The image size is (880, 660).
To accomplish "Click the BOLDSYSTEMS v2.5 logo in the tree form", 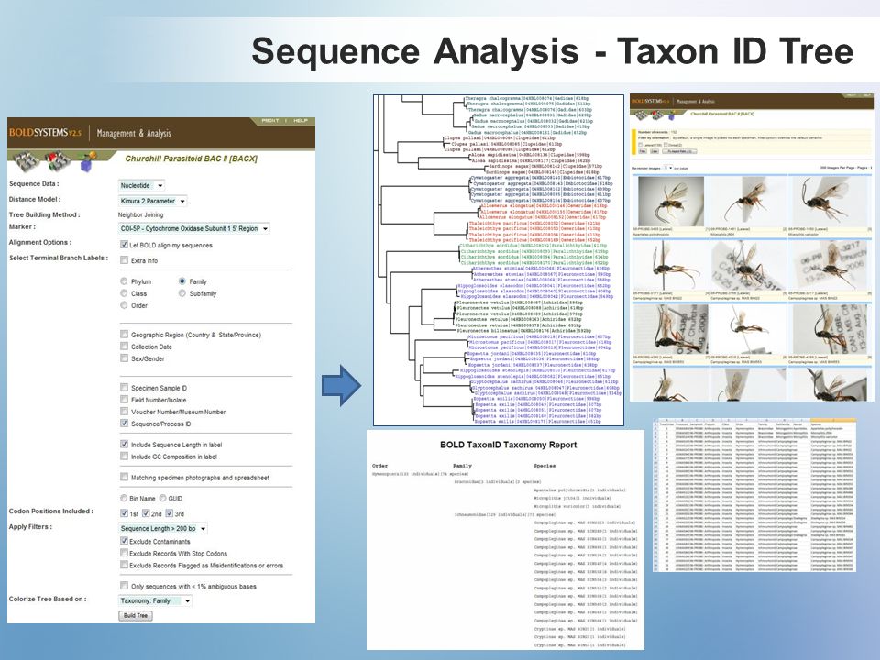I will click(x=45, y=133).
